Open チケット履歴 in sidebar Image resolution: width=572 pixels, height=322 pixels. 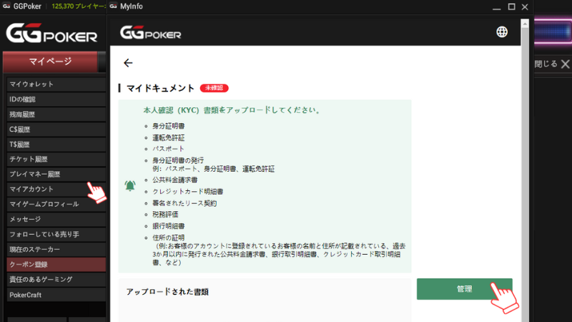click(56, 159)
